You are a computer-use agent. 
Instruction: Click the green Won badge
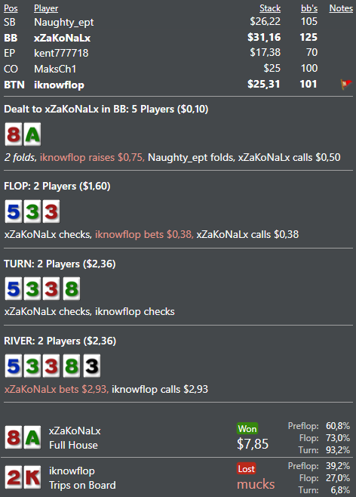tap(247, 428)
